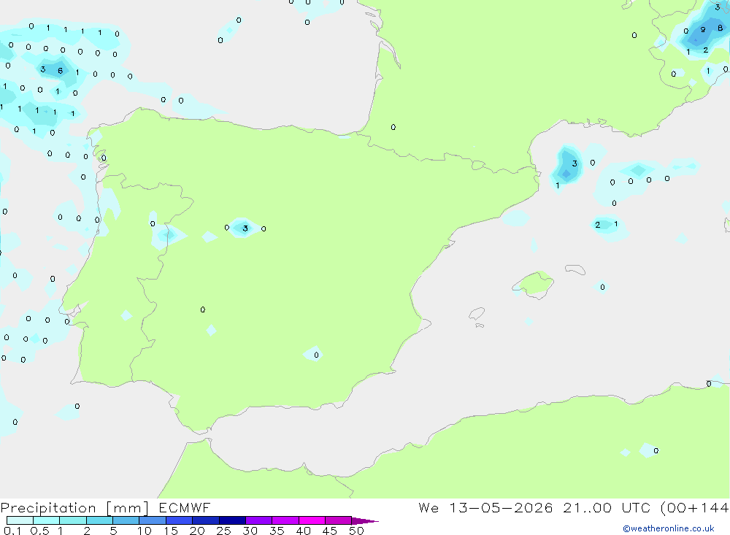The height and width of the screenshot is (535, 730).
Task: Choose the 20–25 mm dark blue swatch
Action: pos(206,520)
